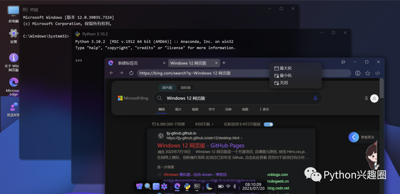Click the globe favicon of tjy-gitnub.github.io
400x194 pixels.
[161, 136]
